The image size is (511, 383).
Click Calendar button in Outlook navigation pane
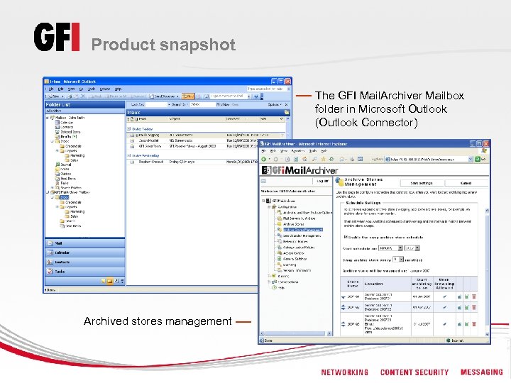[x=84, y=252]
